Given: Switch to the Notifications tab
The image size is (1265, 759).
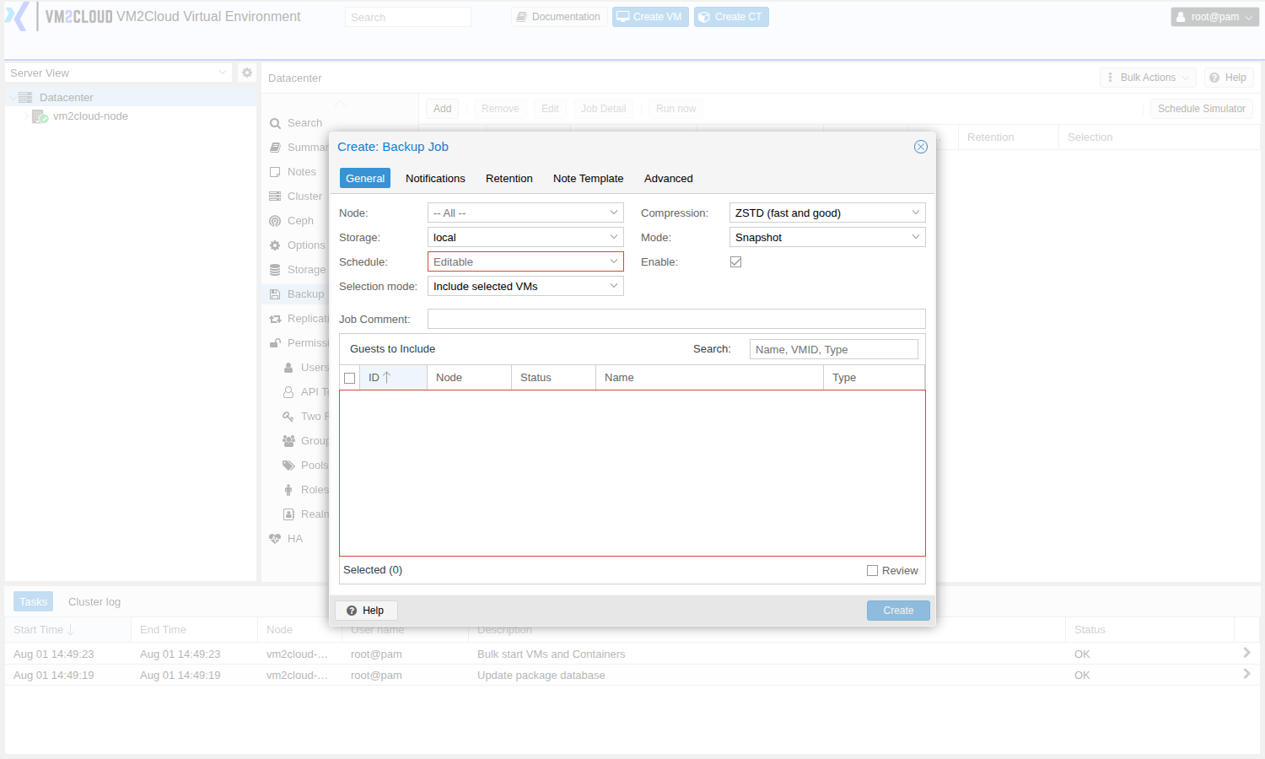Looking at the screenshot, I should pos(435,179).
